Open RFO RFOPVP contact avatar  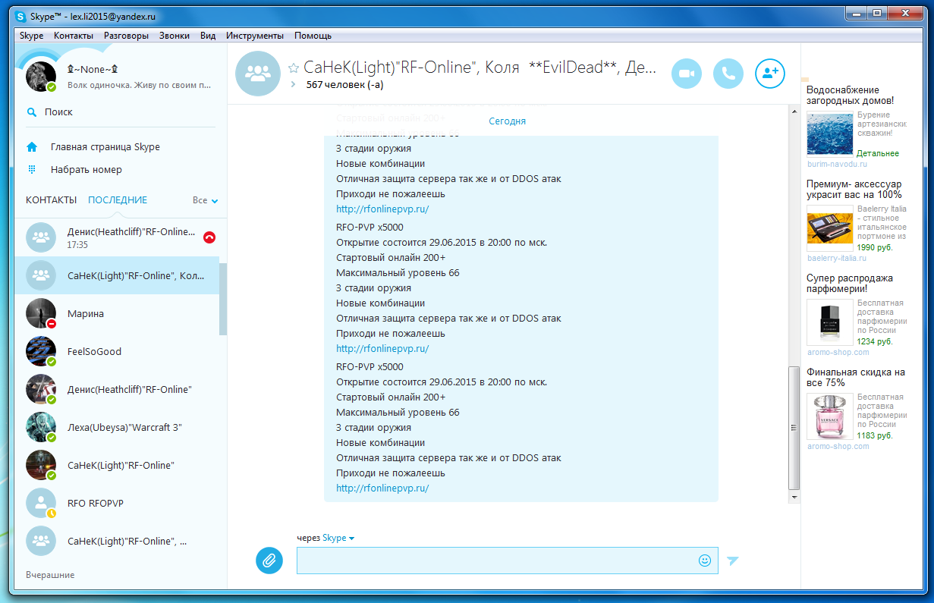click(x=41, y=503)
